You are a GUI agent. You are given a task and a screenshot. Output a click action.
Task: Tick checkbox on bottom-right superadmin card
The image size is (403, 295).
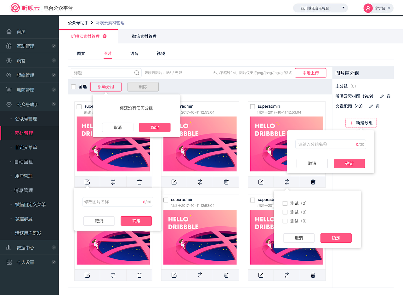[253, 200]
